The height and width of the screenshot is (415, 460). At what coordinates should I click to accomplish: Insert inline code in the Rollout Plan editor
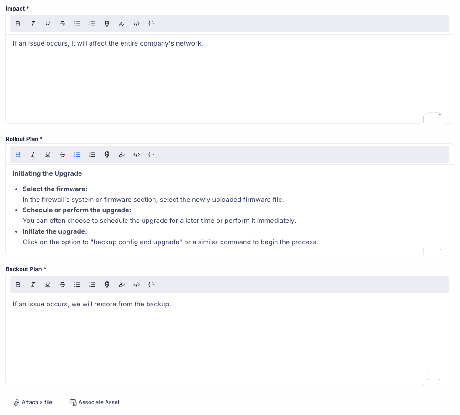pos(136,154)
